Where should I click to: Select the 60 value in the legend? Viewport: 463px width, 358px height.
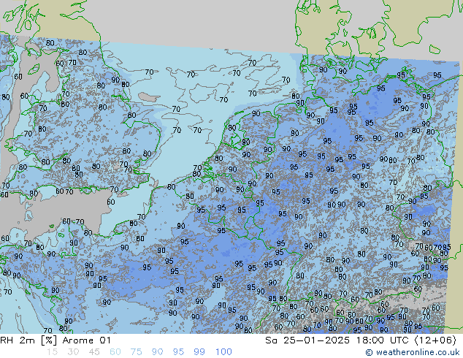pos(115,352)
